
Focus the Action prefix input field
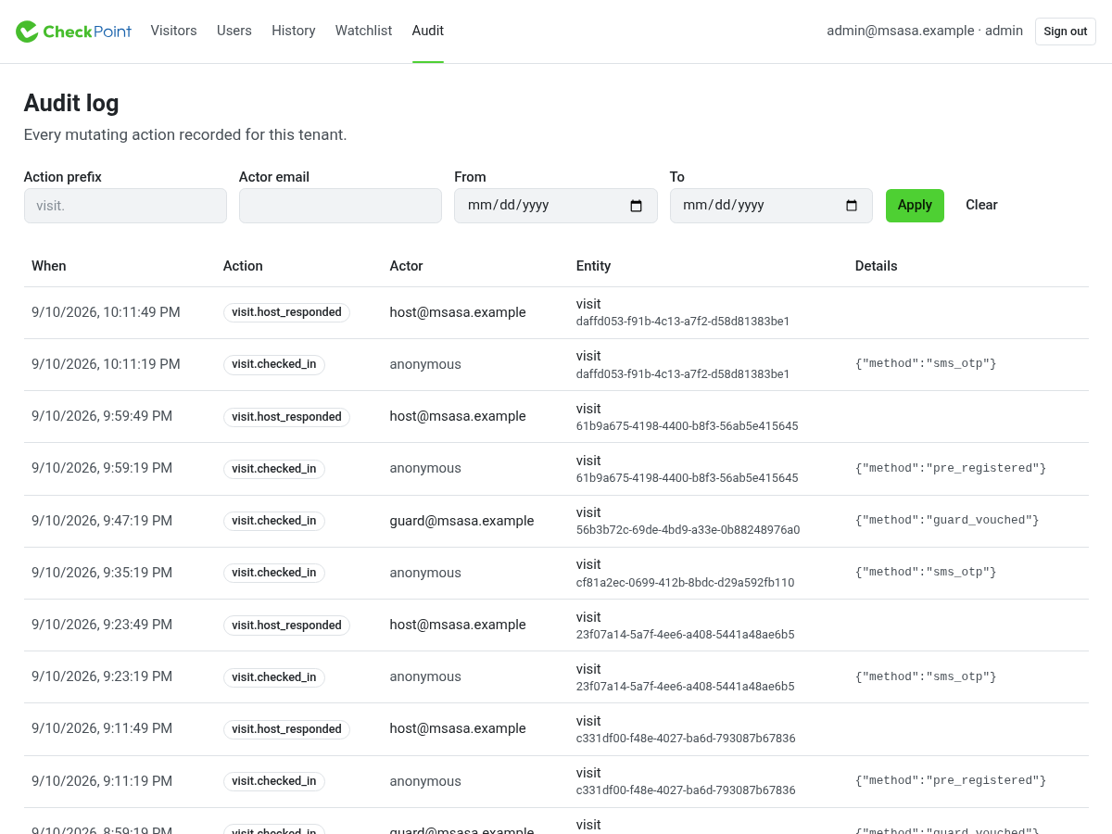click(125, 206)
